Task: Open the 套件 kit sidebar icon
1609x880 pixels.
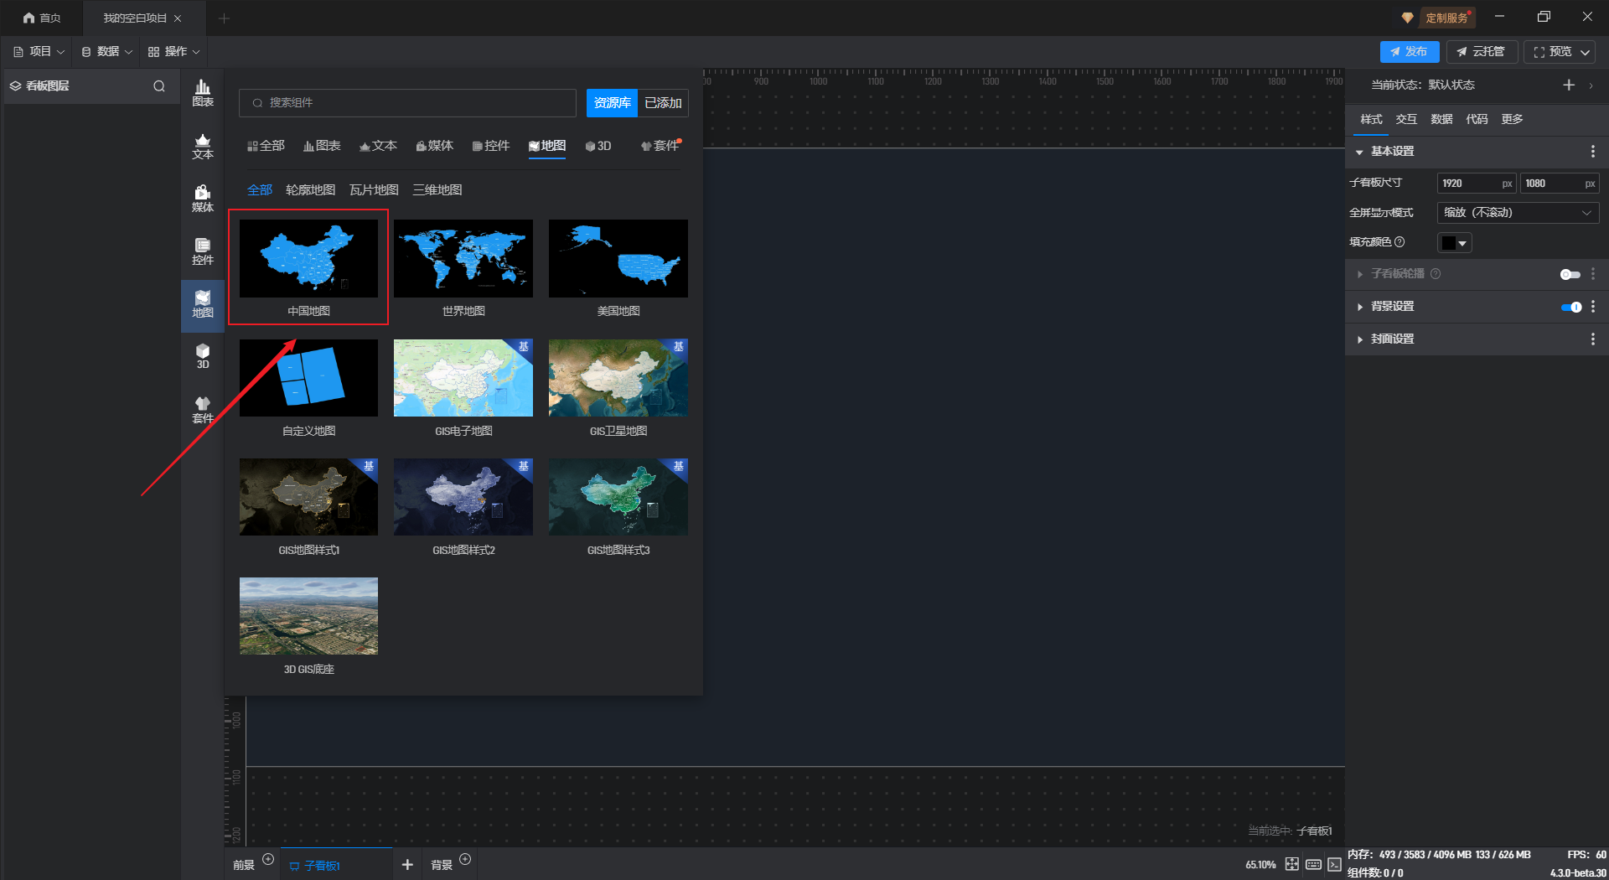Action: click(x=203, y=410)
